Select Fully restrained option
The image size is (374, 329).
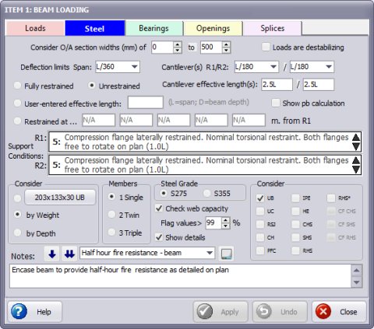pyautogui.click(x=17, y=86)
